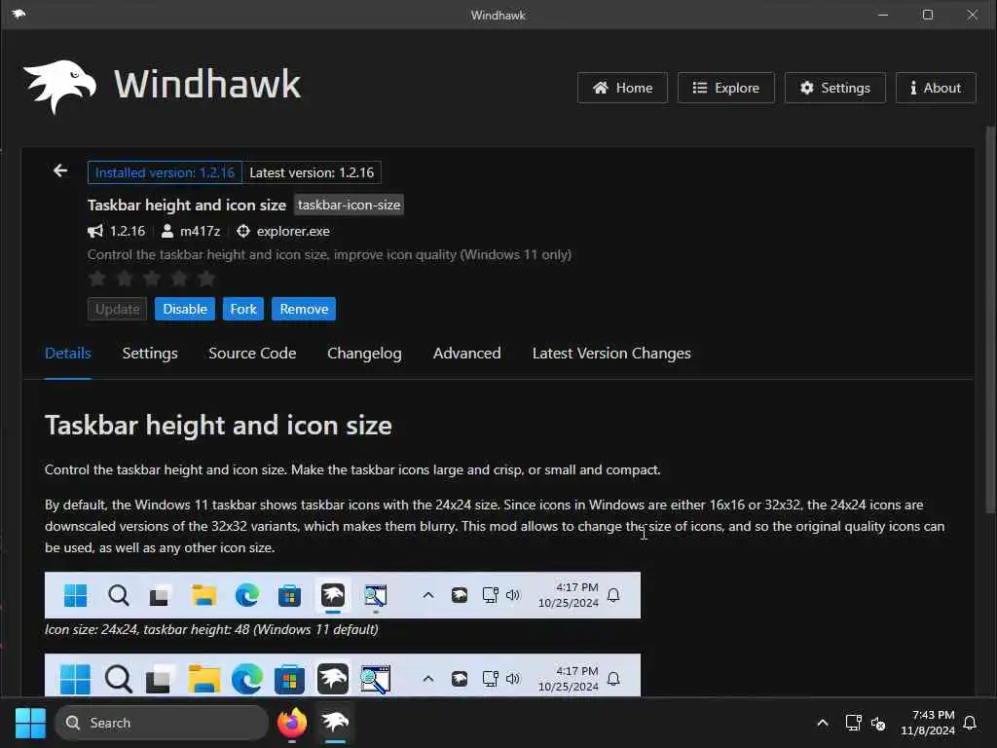
Task: Click the larger icons taskbar screenshot
Action: click(x=343, y=675)
